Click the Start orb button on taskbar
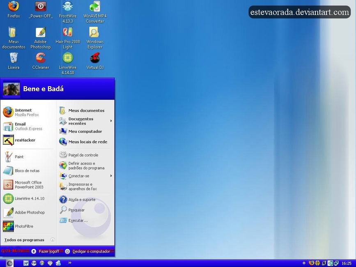This screenshot has width=356, height=267. pos(9,263)
